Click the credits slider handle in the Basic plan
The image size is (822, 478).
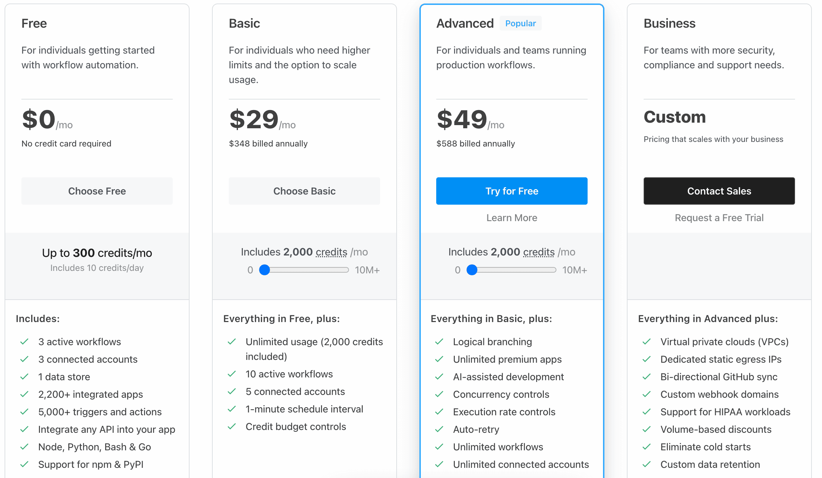[x=265, y=270]
